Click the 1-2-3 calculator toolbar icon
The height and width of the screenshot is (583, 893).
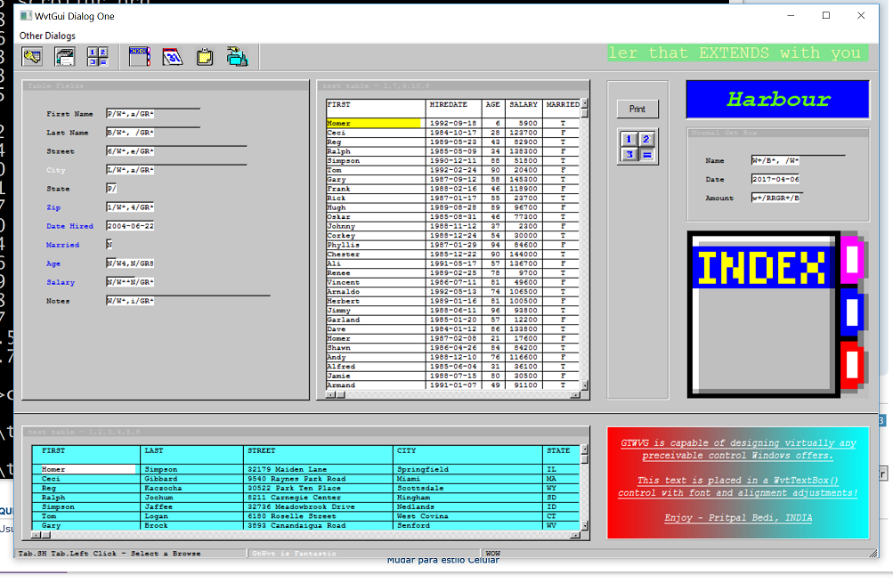coord(97,57)
